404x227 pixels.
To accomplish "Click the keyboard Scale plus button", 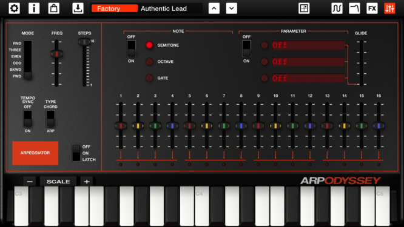I will 87,182.
